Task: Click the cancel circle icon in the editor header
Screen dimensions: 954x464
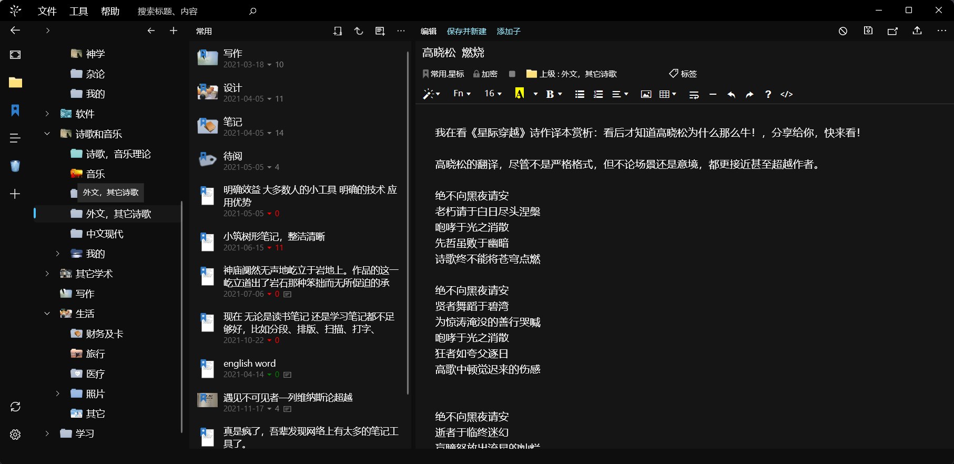Action: 843,31
